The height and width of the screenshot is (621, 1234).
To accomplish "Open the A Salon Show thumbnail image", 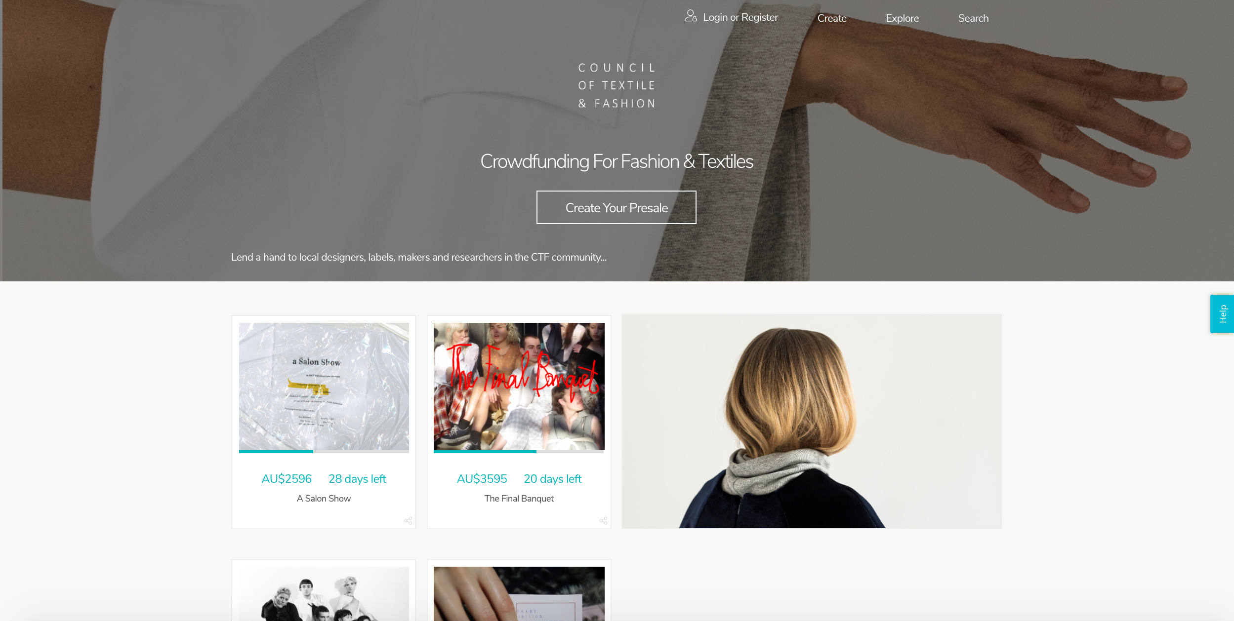I will coord(324,387).
